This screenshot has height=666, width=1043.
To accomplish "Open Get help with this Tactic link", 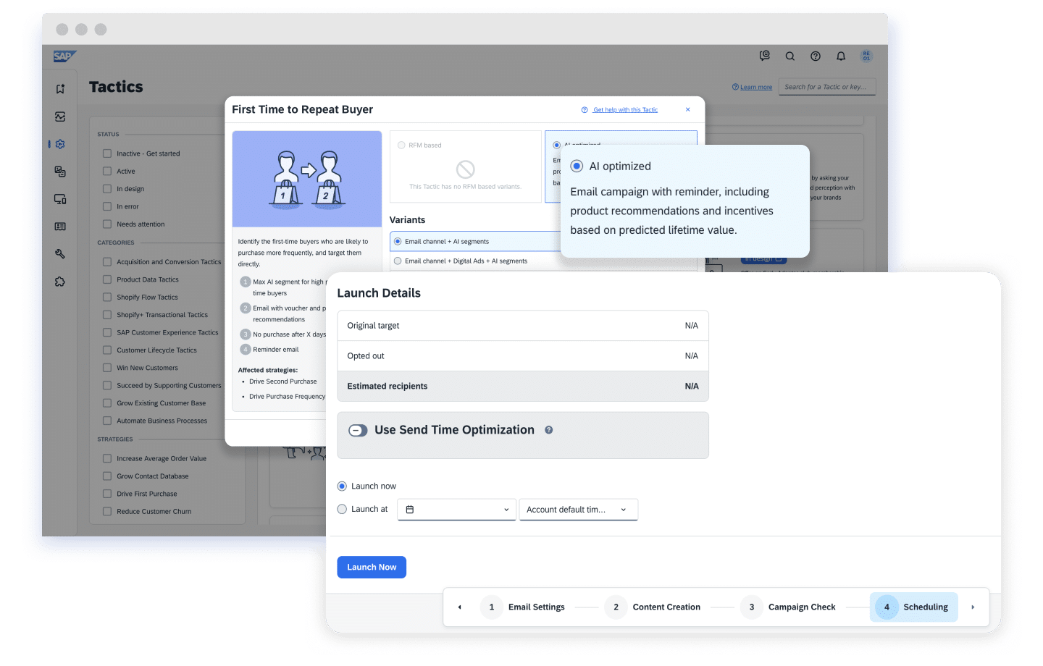I will tap(625, 110).
